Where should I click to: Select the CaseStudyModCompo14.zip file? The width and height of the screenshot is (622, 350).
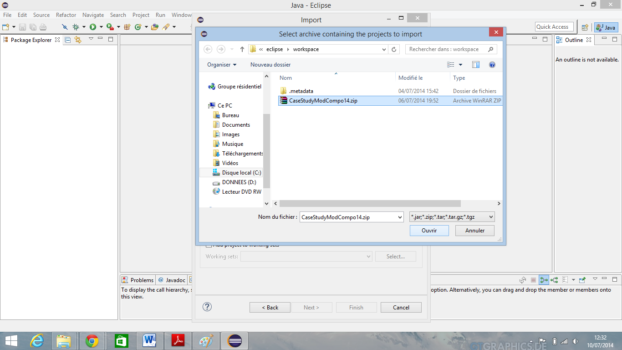click(323, 101)
